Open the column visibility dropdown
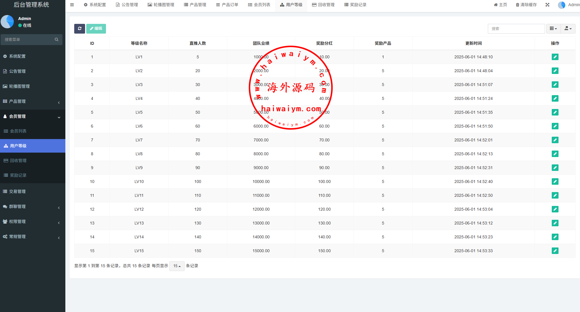Viewport: 580px width, 312px height. pyautogui.click(x=553, y=29)
